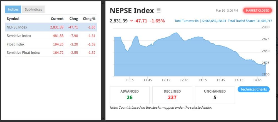Select the NEPSE Index row

[x=51, y=27]
